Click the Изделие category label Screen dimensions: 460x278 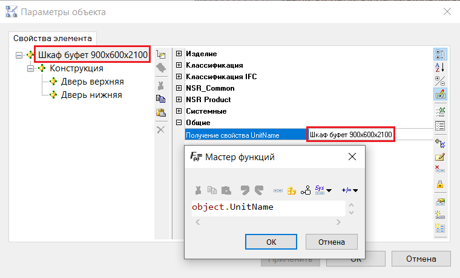tap(201, 54)
